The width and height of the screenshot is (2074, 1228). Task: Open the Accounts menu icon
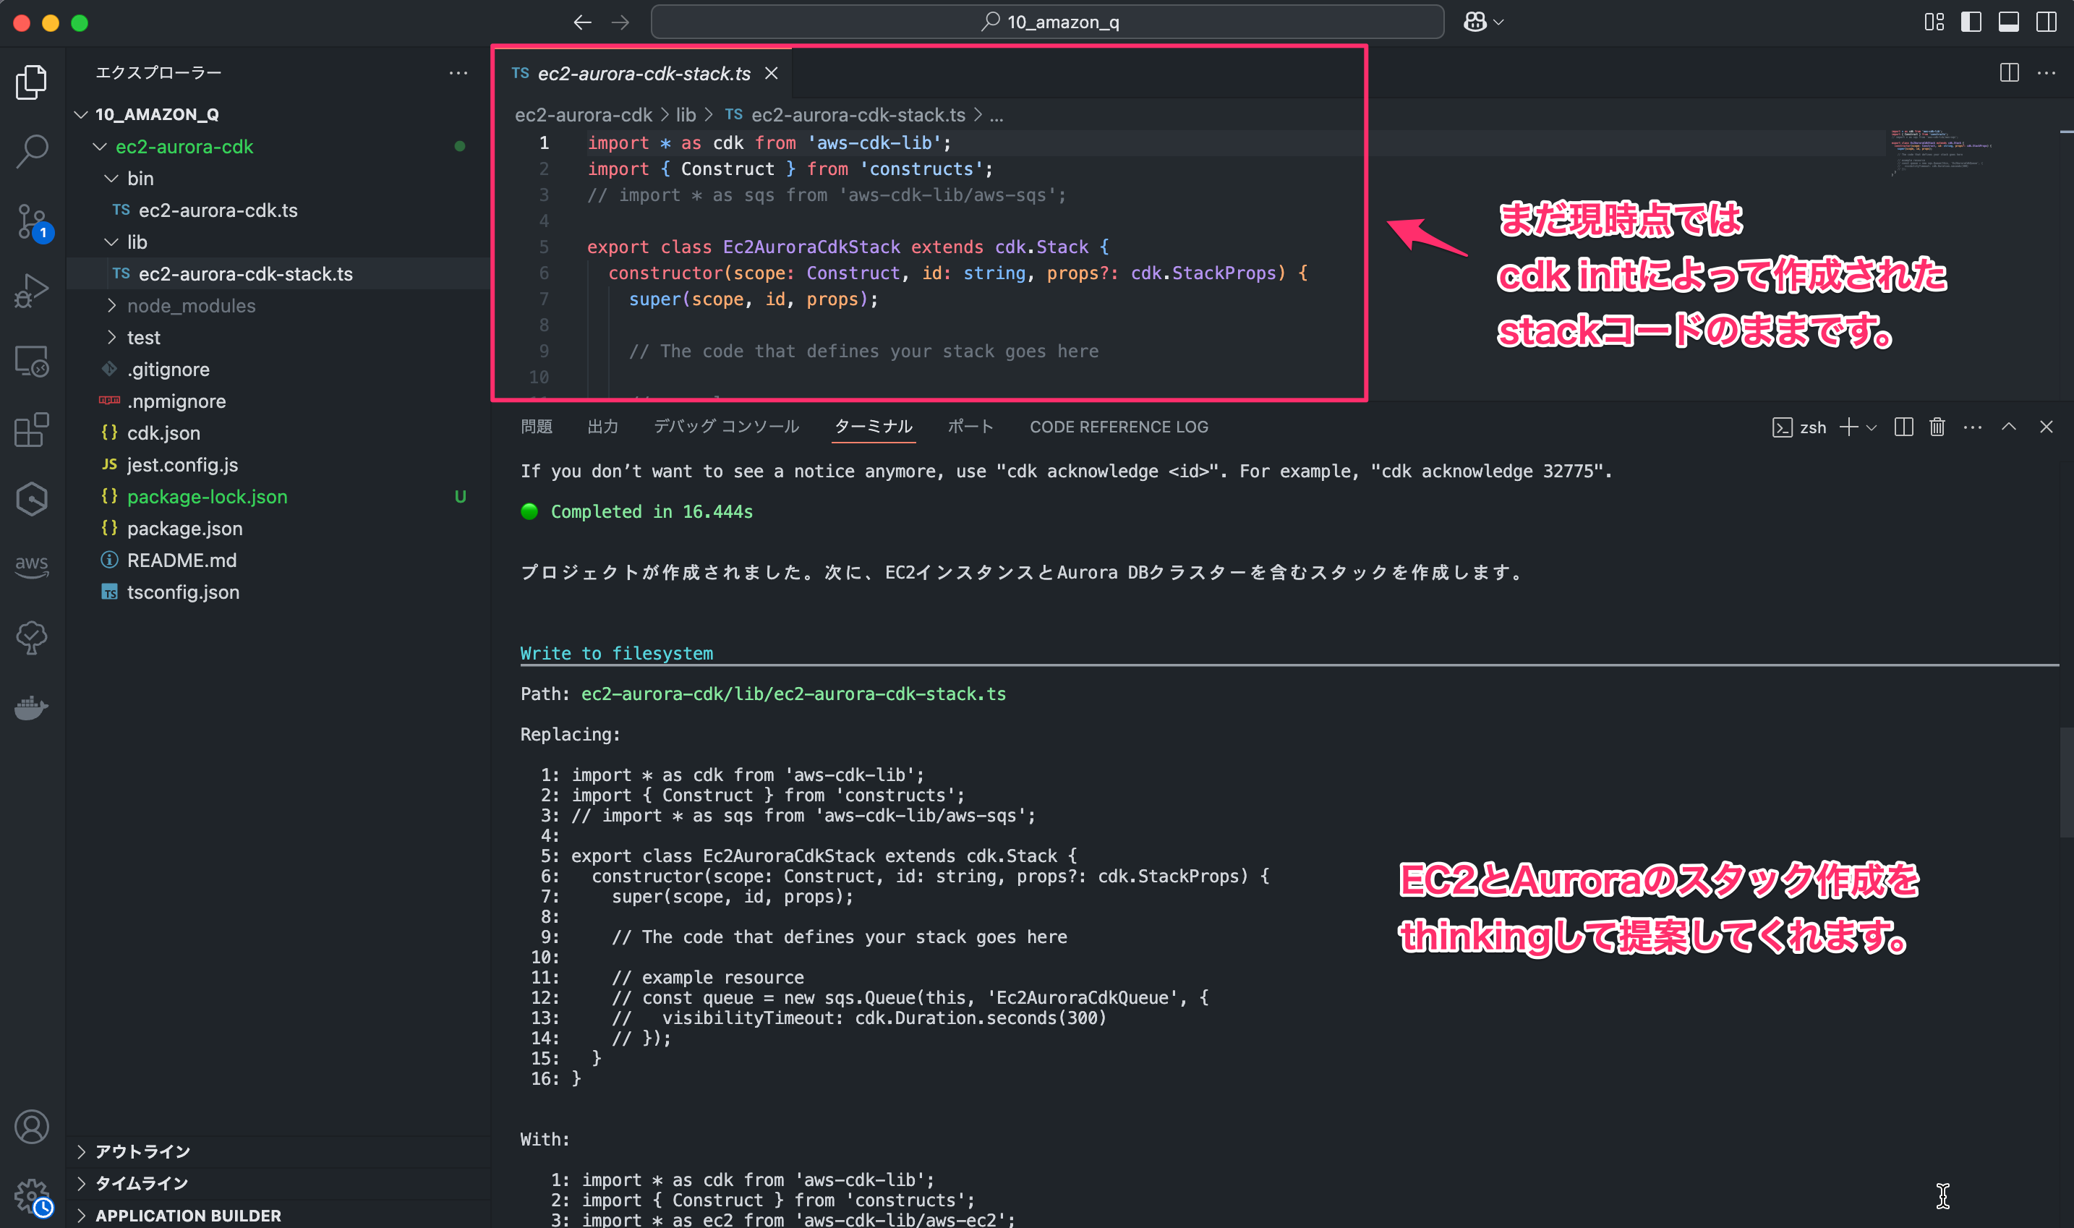tap(31, 1127)
